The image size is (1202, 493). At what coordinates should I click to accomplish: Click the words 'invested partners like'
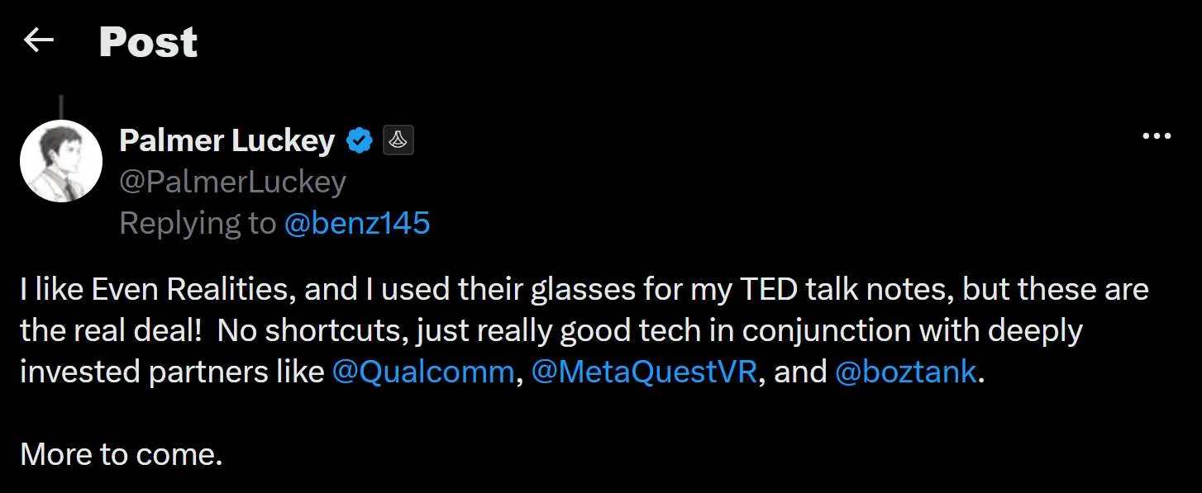[x=172, y=372]
